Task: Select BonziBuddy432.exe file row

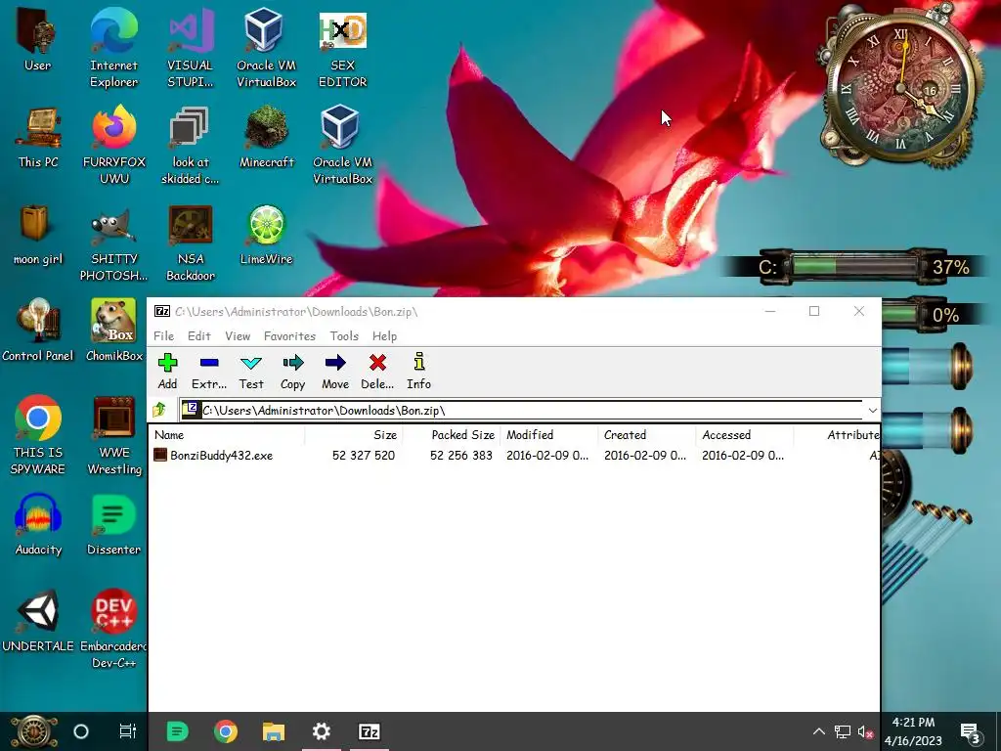Action: [514, 456]
